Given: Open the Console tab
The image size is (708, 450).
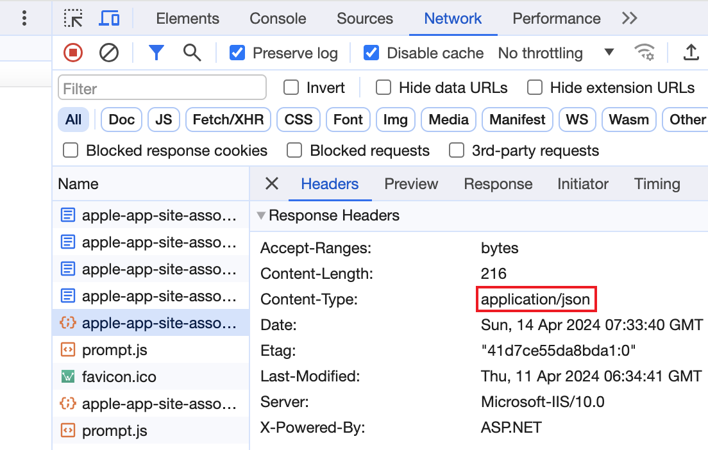Looking at the screenshot, I should 278,19.
